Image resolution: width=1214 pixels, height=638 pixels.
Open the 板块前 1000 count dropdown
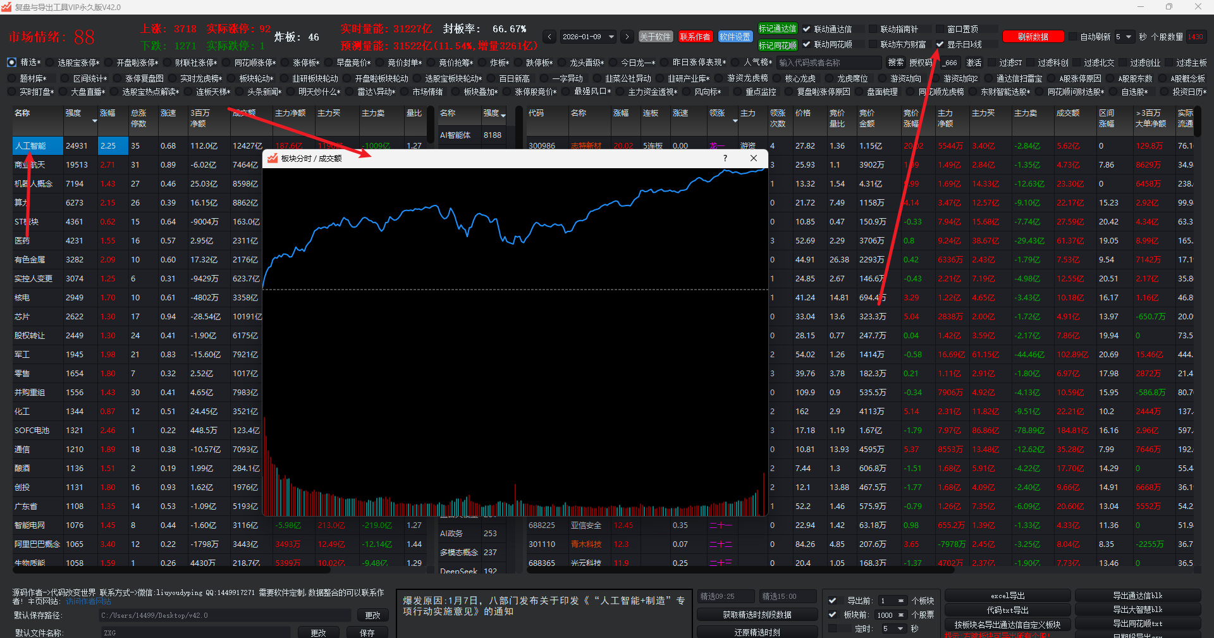(x=900, y=615)
